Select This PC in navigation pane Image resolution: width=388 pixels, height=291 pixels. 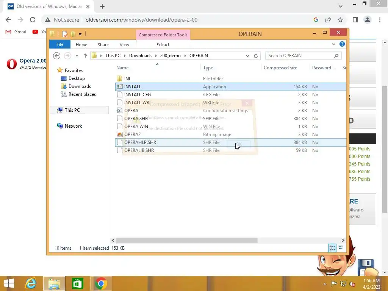coord(79,110)
